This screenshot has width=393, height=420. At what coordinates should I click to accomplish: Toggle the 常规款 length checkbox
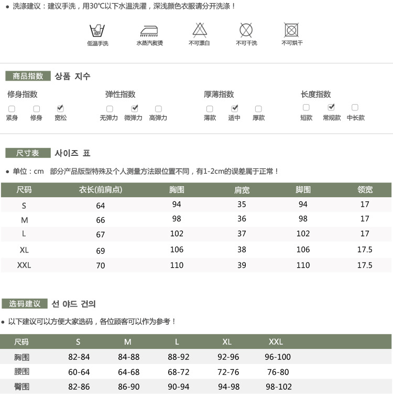click(x=331, y=107)
